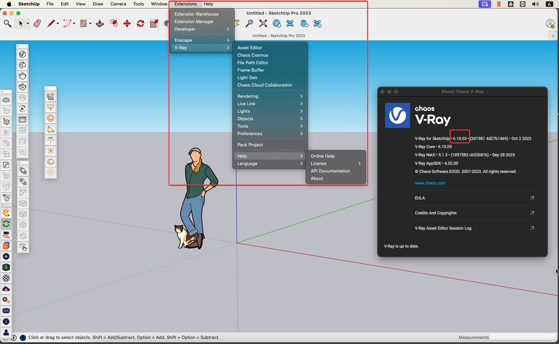Choose Pack Project menu item

tap(270, 145)
